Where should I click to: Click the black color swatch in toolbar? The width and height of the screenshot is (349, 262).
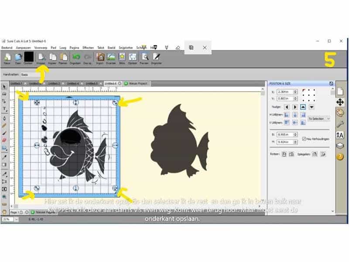[x=29, y=57]
